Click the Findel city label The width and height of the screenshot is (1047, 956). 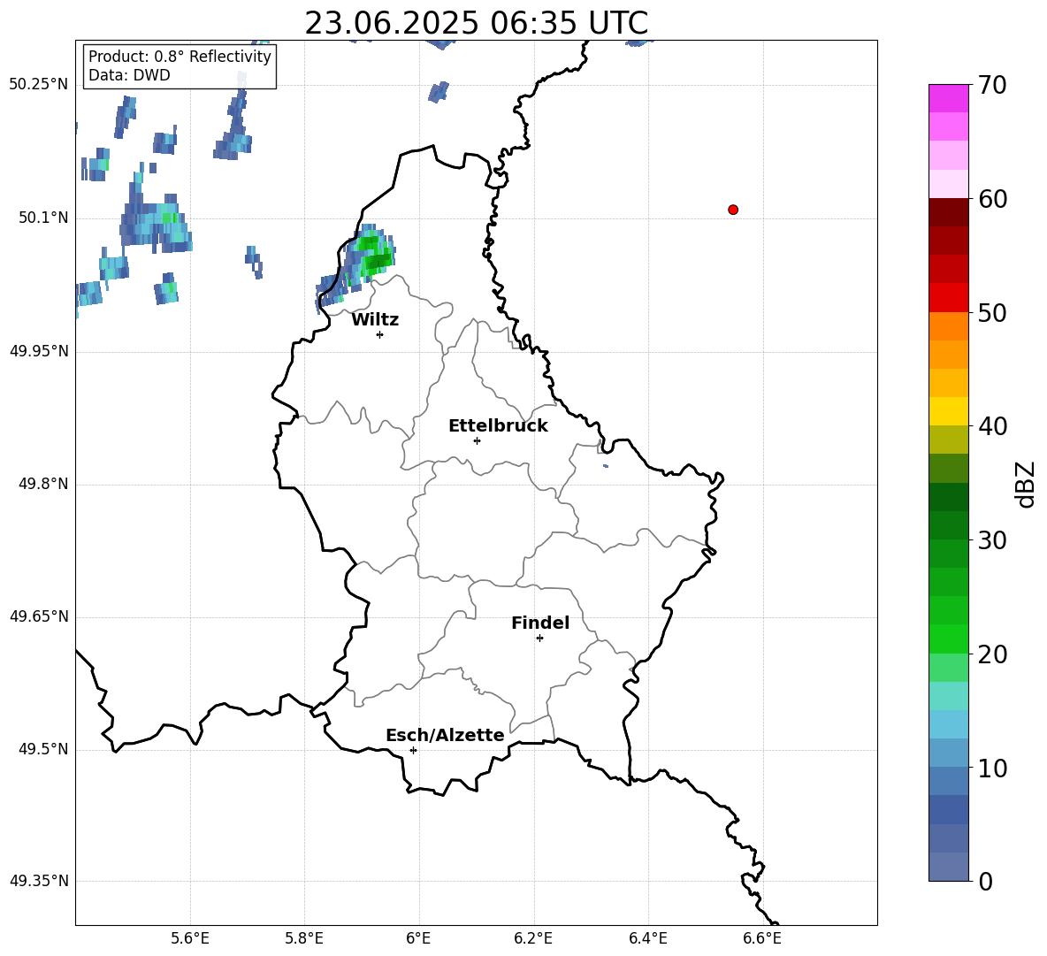pos(540,623)
